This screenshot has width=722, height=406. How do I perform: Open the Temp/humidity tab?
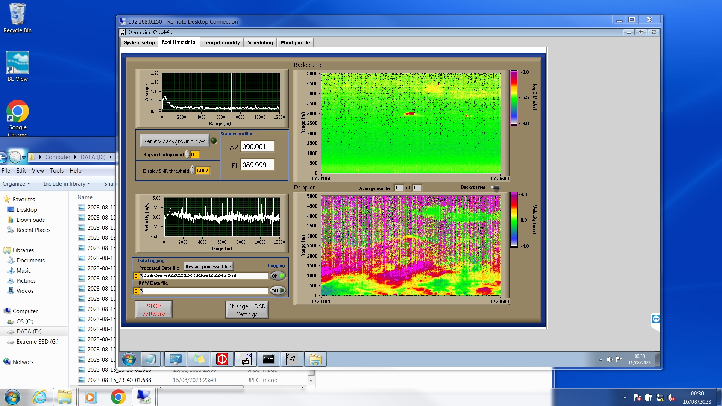(221, 42)
